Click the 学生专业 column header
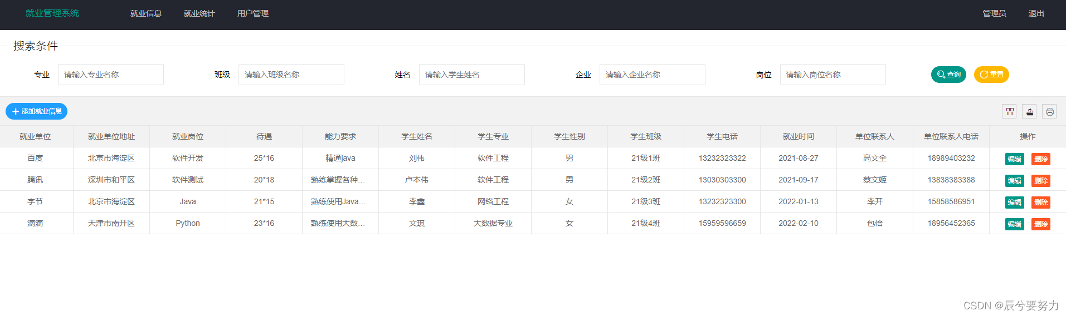Screen dimensions: 1066x316 493,136
